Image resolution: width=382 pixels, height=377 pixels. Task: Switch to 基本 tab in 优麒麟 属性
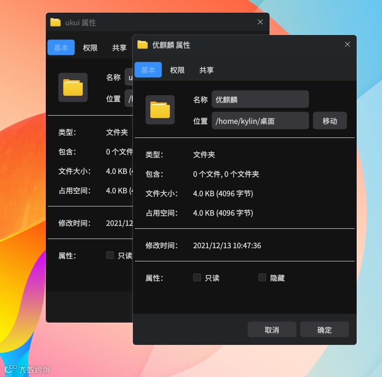click(148, 70)
